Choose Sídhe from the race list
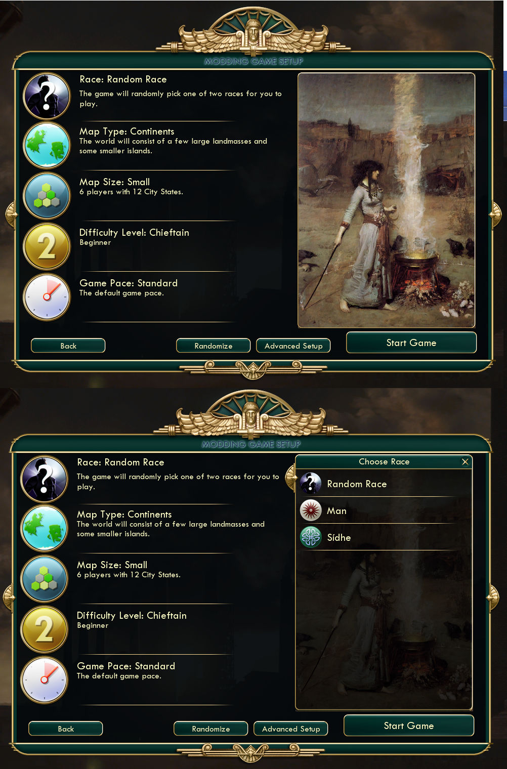Image resolution: width=507 pixels, height=769 pixels. pyautogui.click(x=384, y=537)
